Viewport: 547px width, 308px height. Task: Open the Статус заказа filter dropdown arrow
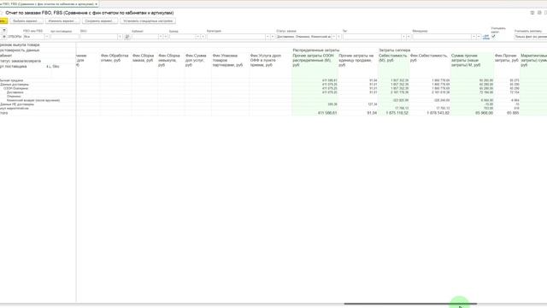tap(334, 37)
